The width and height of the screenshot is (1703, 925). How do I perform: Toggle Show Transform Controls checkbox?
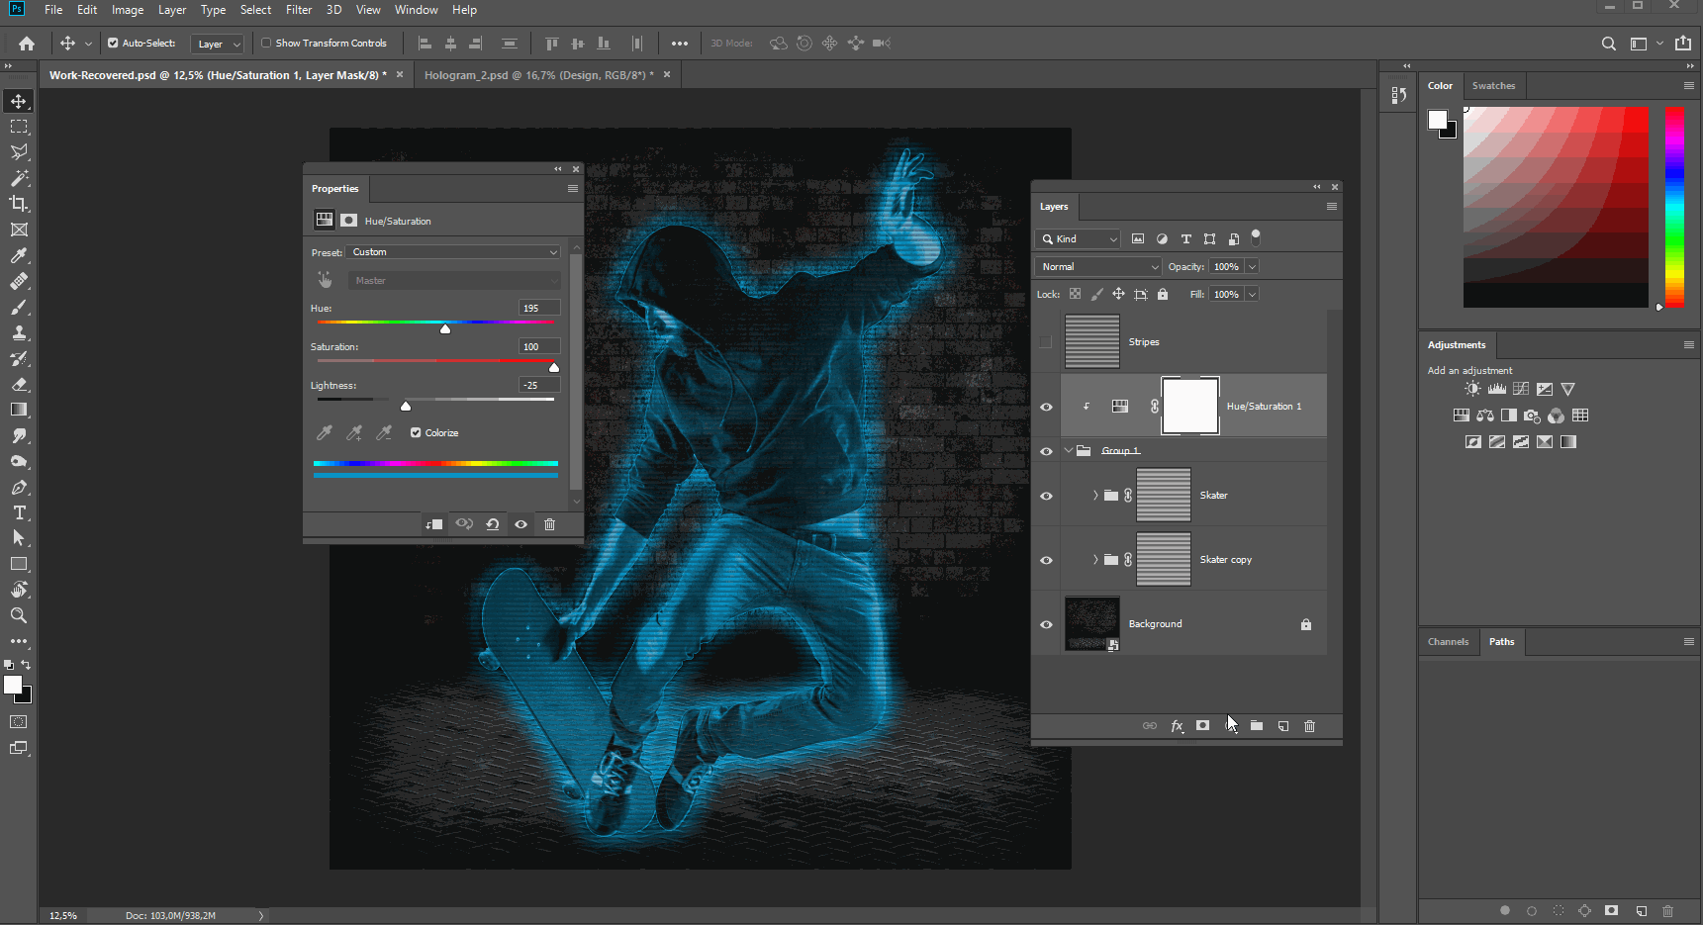(x=266, y=44)
